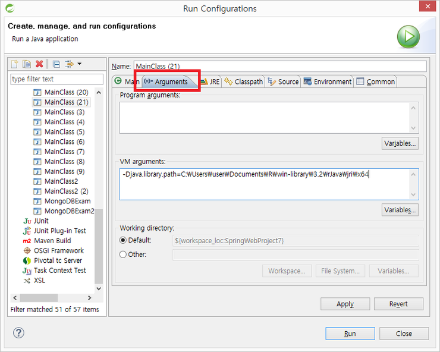Open the Common tab

pyautogui.click(x=376, y=82)
